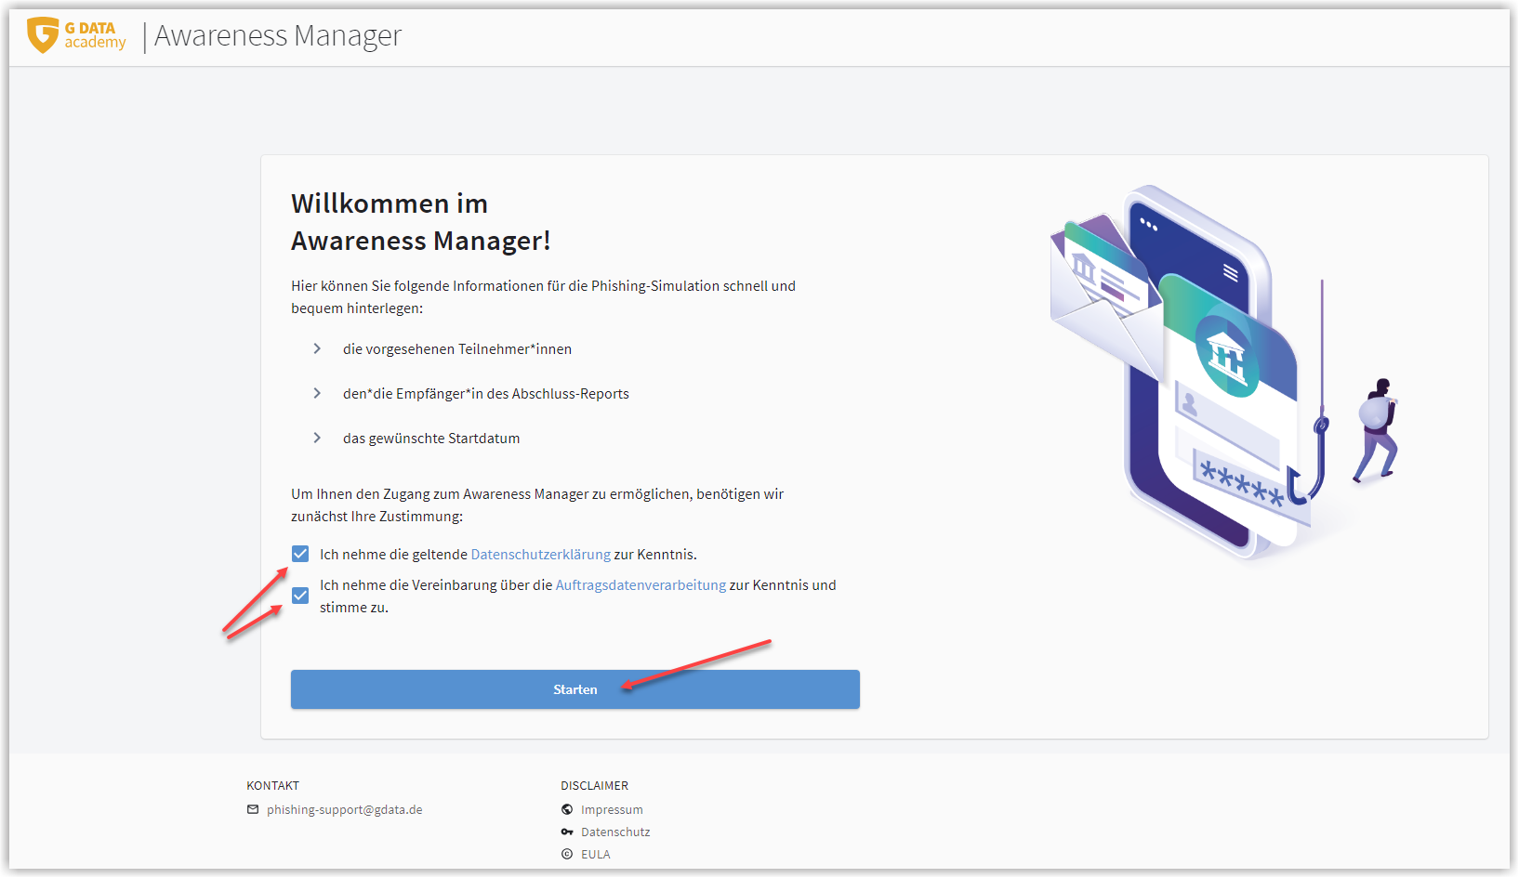Click the globe icon next to Impressum
The width and height of the screenshot is (1519, 878).
coord(567,809)
